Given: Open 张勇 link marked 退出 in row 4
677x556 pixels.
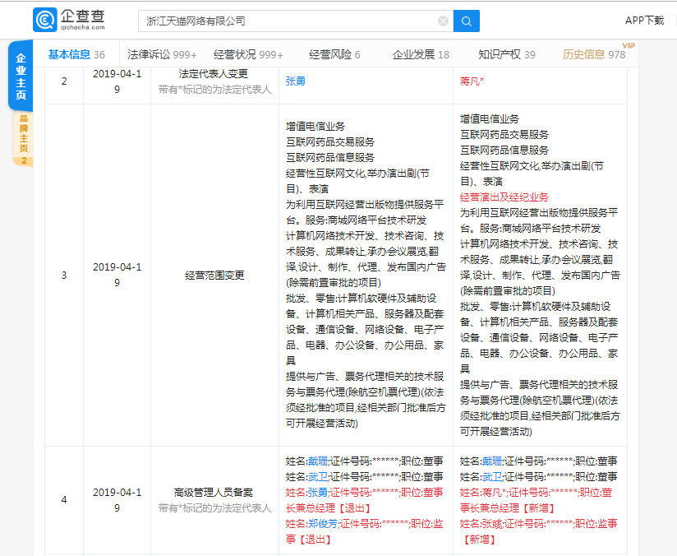Looking at the screenshot, I should 318,493.
